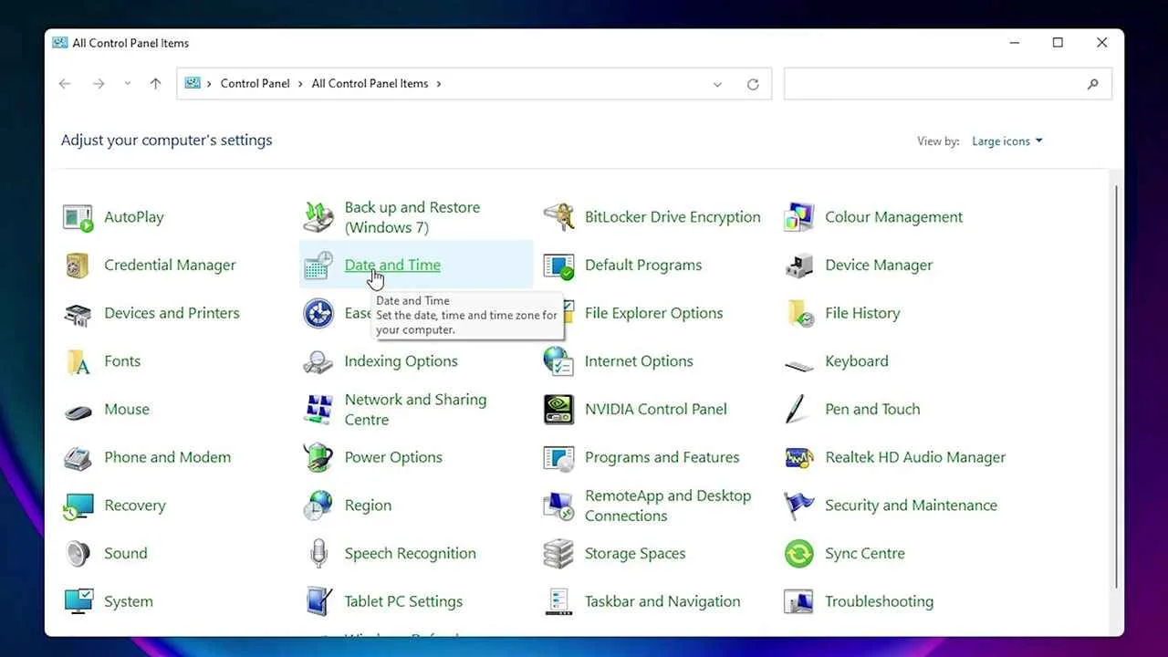This screenshot has height=657, width=1168.
Task: Click the search Control Panel field
Action: point(947,84)
